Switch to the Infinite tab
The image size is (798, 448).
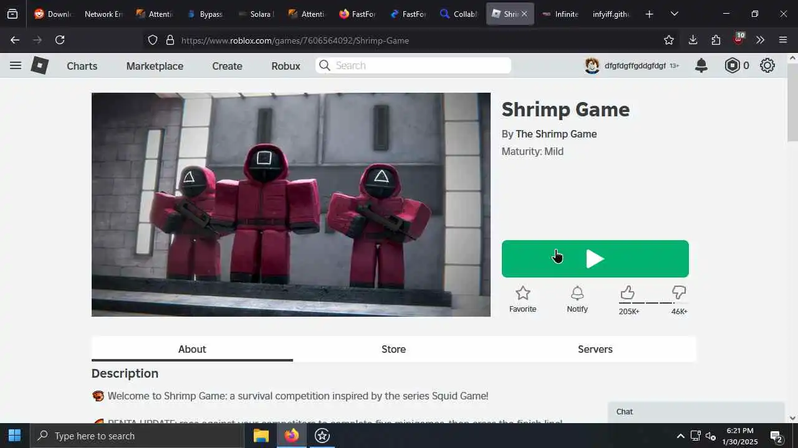coord(560,14)
